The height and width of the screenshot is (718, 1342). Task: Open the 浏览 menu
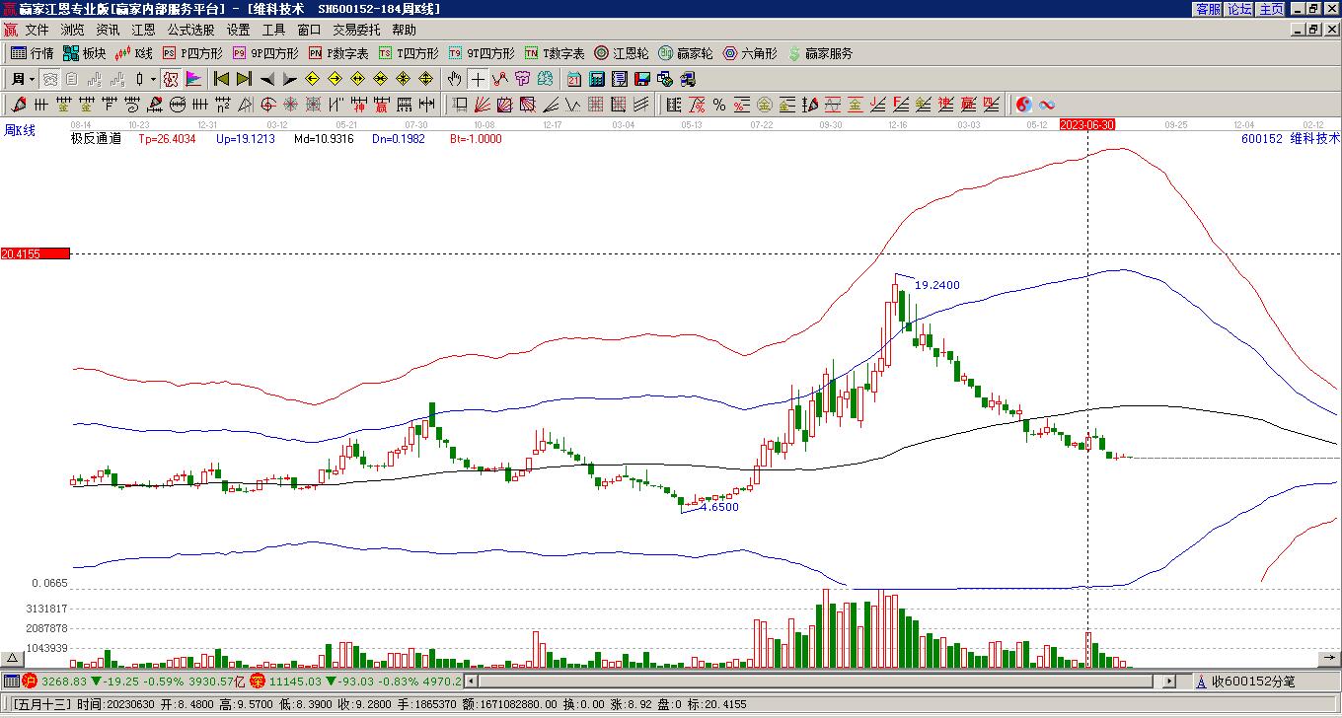[72, 30]
